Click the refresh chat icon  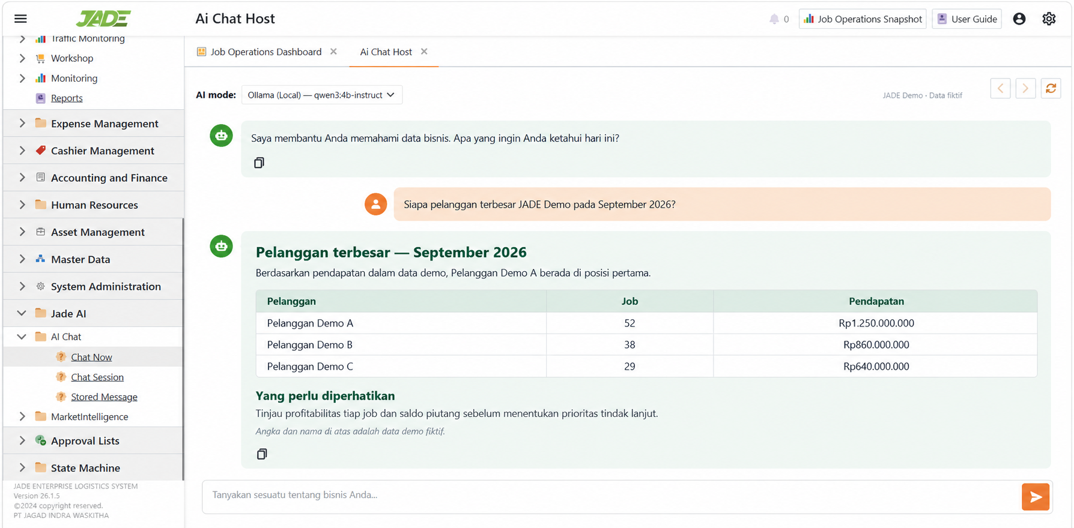coord(1051,88)
